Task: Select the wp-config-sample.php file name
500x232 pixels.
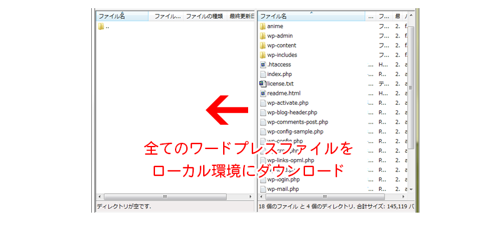Action: [296, 132]
